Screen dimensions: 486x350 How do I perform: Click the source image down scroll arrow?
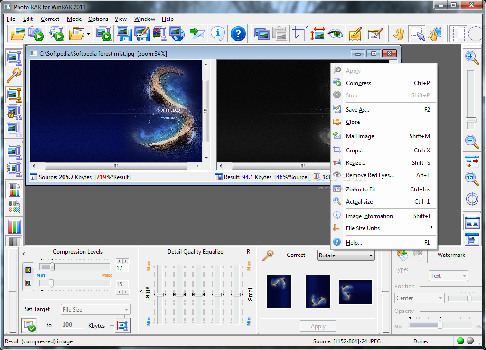pyautogui.click(x=206, y=158)
